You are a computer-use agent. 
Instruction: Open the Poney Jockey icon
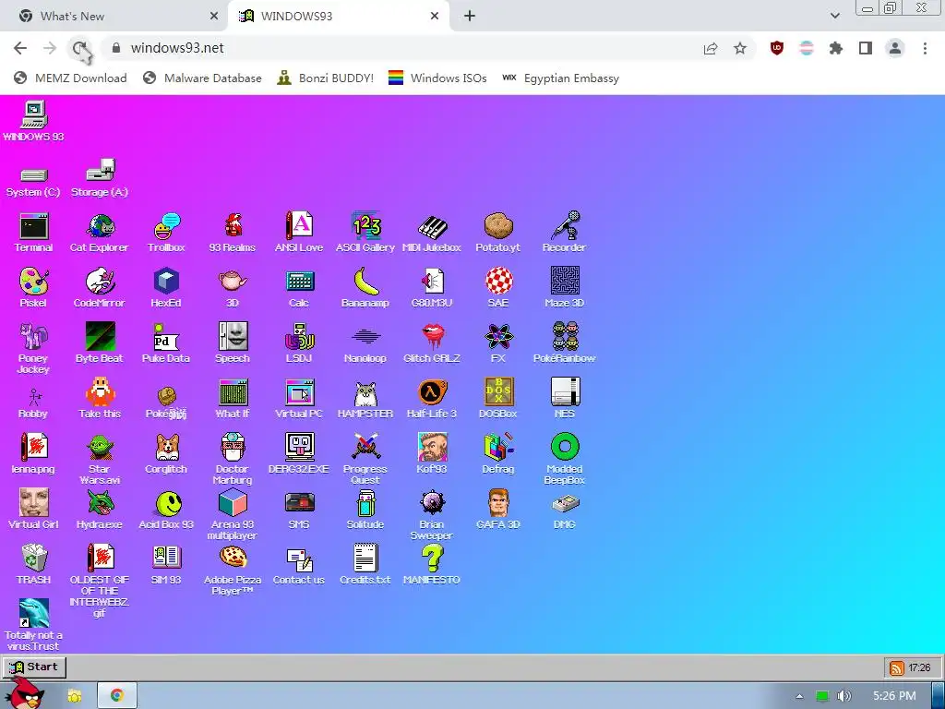[33, 348]
